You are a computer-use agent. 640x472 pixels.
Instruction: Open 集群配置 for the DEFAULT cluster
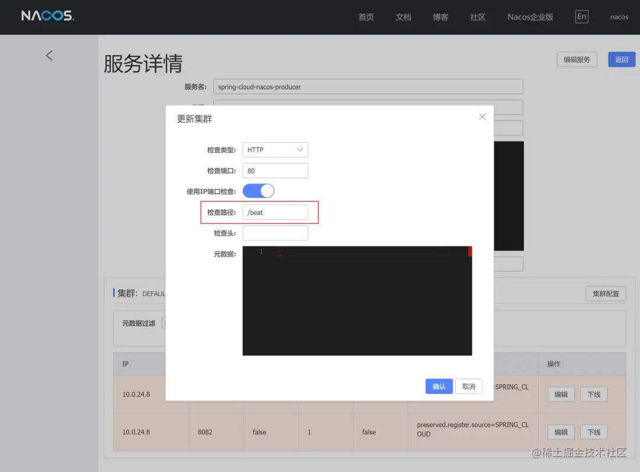click(606, 293)
